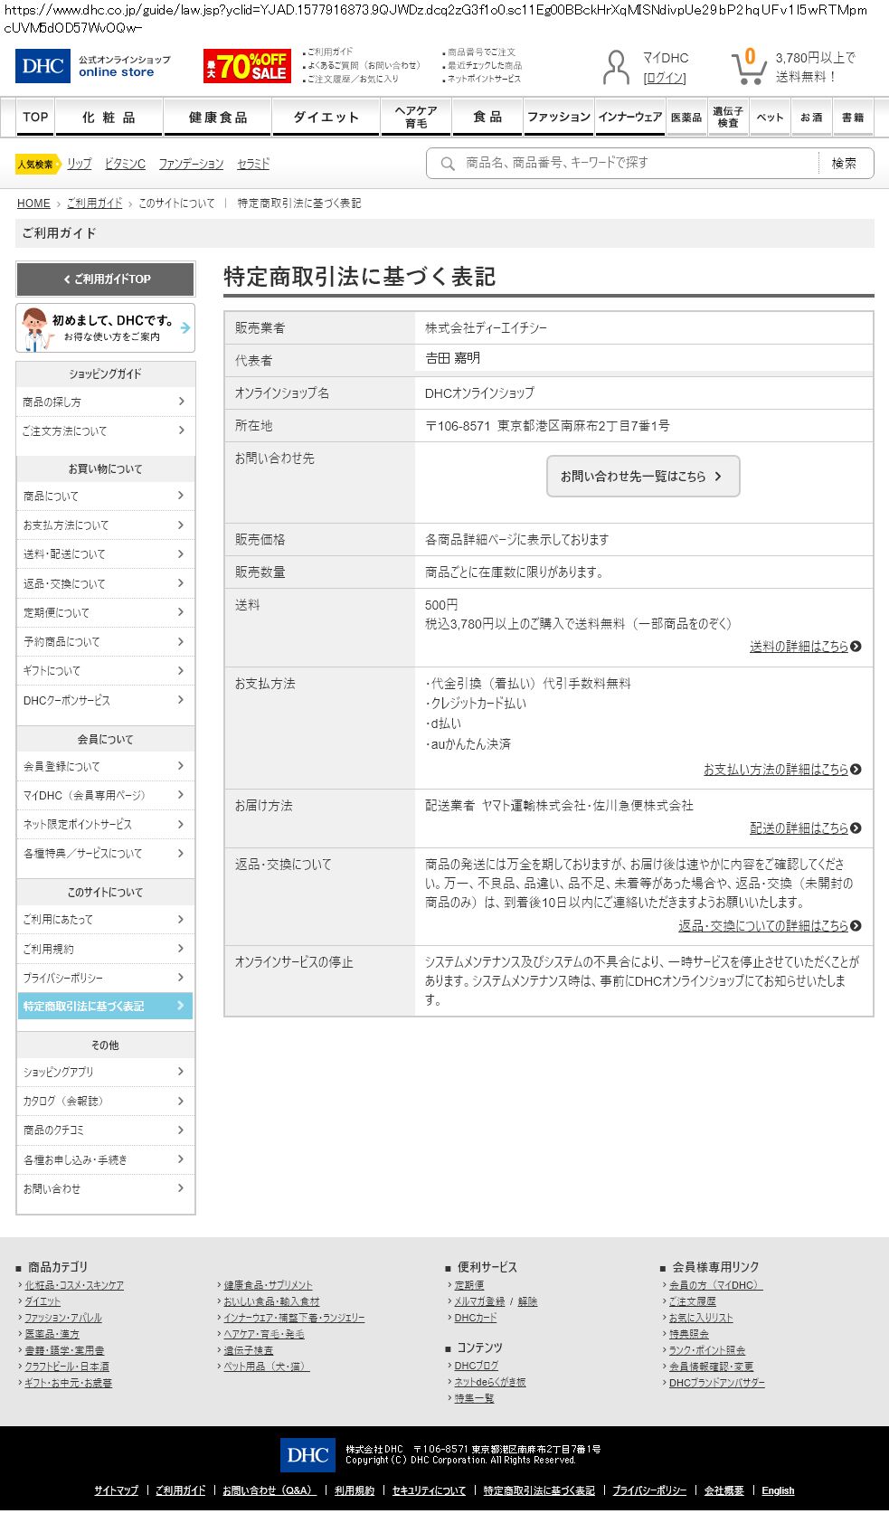Expand 会員登録について sidebar entry
Viewport: 889px width, 1523px height.
tap(105, 766)
